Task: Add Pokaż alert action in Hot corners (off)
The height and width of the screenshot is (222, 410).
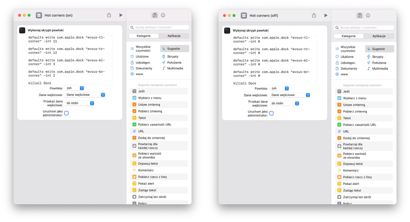Action: tap(364, 184)
